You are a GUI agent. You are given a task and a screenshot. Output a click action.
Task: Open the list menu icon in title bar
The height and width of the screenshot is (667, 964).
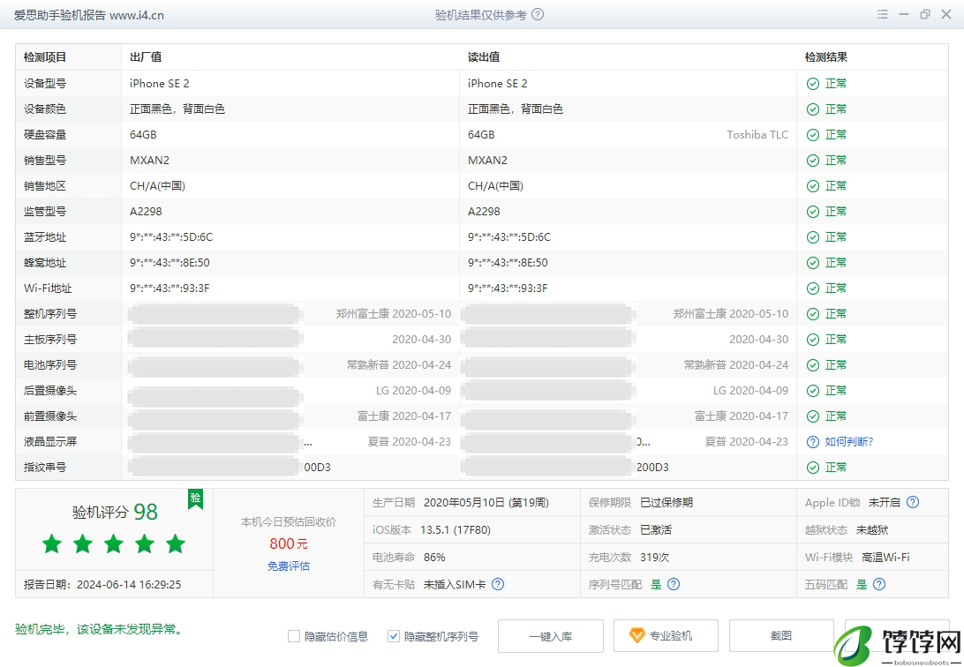pos(883,15)
